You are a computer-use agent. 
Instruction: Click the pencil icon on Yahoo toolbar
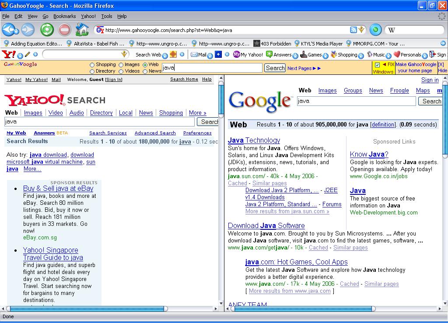(x=28, y=54)
